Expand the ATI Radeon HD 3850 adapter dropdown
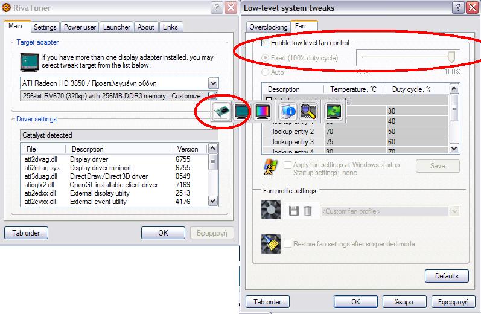This screenshot has height=314, width=481. tap(213, 83)
